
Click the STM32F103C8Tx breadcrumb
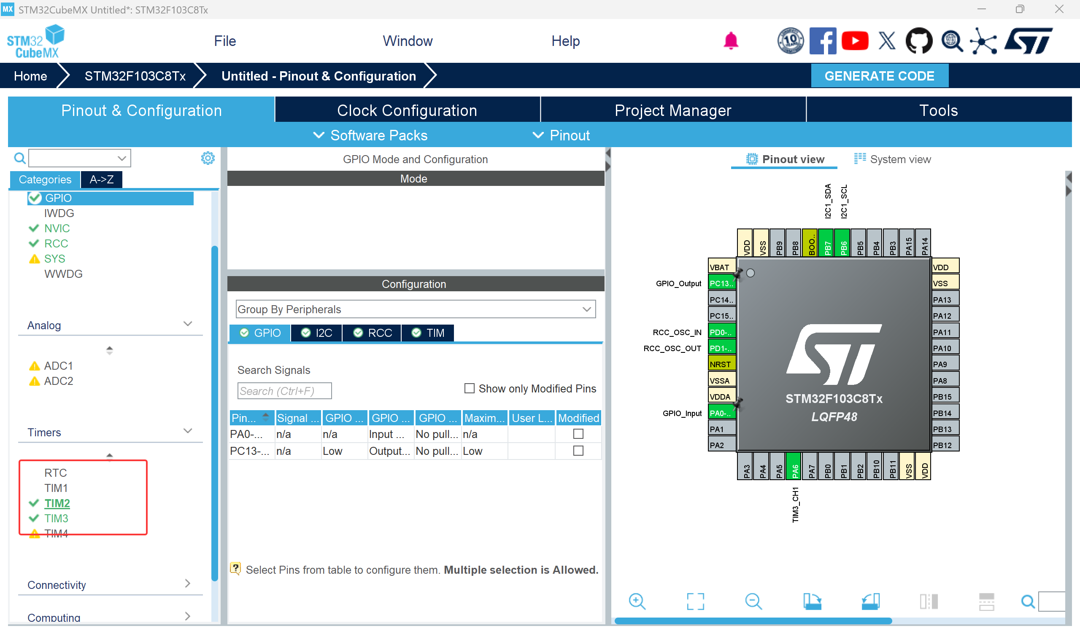[135, 76]
